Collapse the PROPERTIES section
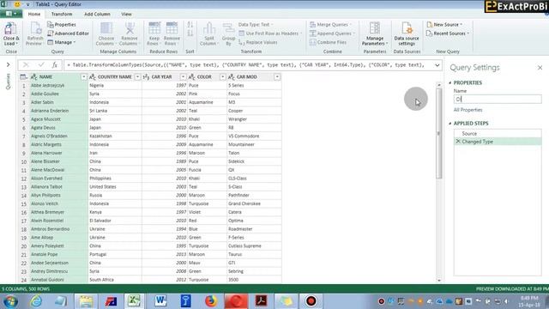This screenshot has width=549, height=309. coord(450,82)
